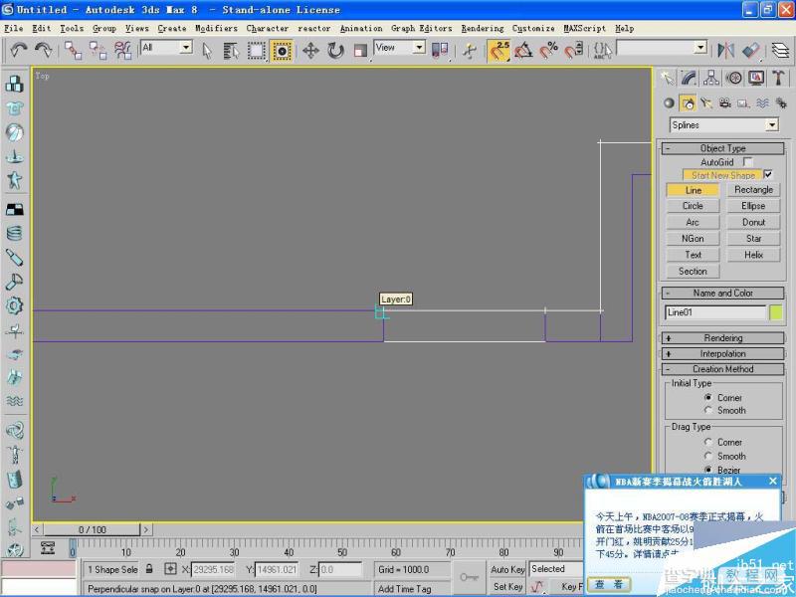Click the Circle shape button
Viewport: 796px width, 597px height.
[693, 206]
